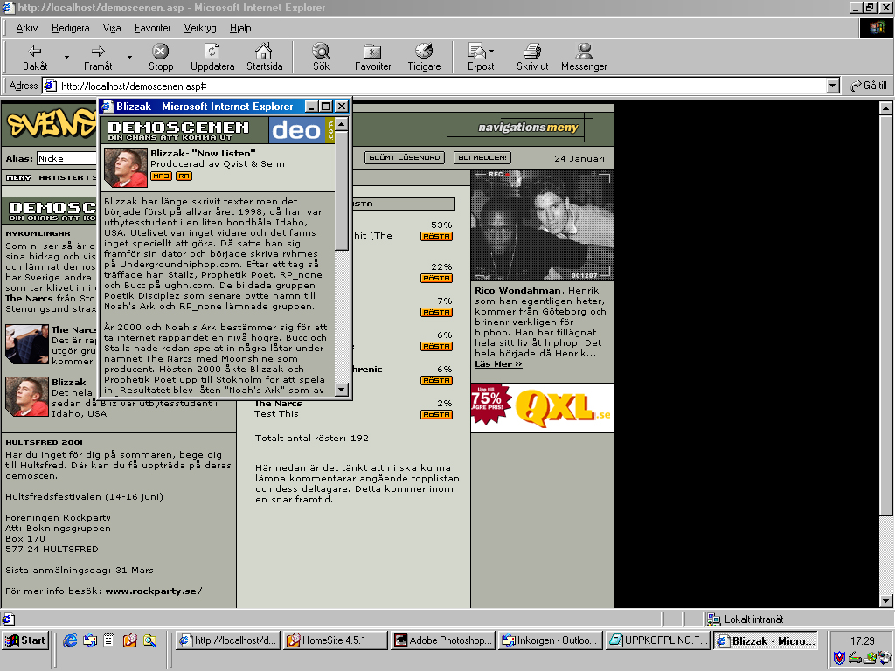Go to home page via Startsida icon
Image resolution: width=895 pixels, height=671 pixels.
[x=264, y=51]
